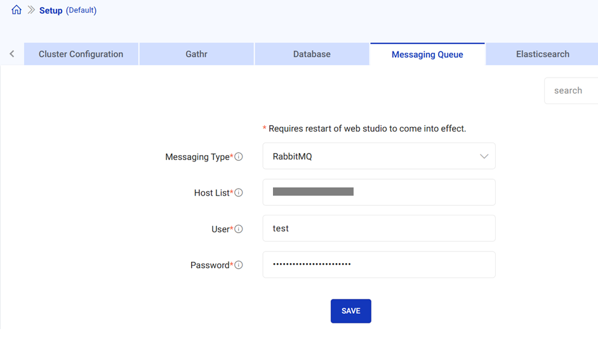Viewport: 598px width, 338px height.
Task: Click the (Default) breadcrumb label
Action: pos(81,10)
